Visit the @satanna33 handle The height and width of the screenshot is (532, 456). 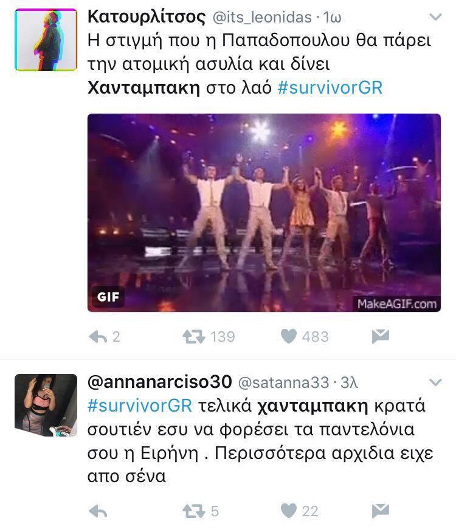(284, 382)
